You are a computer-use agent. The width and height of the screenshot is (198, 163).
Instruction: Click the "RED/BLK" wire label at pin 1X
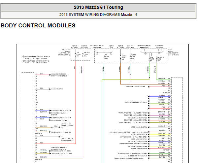(x=43, y=131)
